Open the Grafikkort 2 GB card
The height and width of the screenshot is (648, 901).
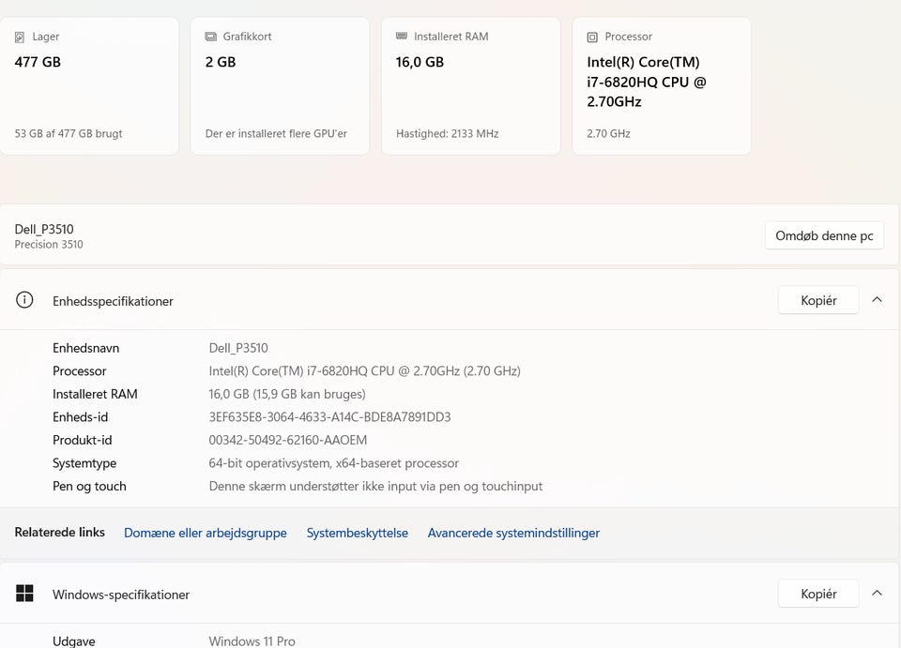(x=280, y=86)
